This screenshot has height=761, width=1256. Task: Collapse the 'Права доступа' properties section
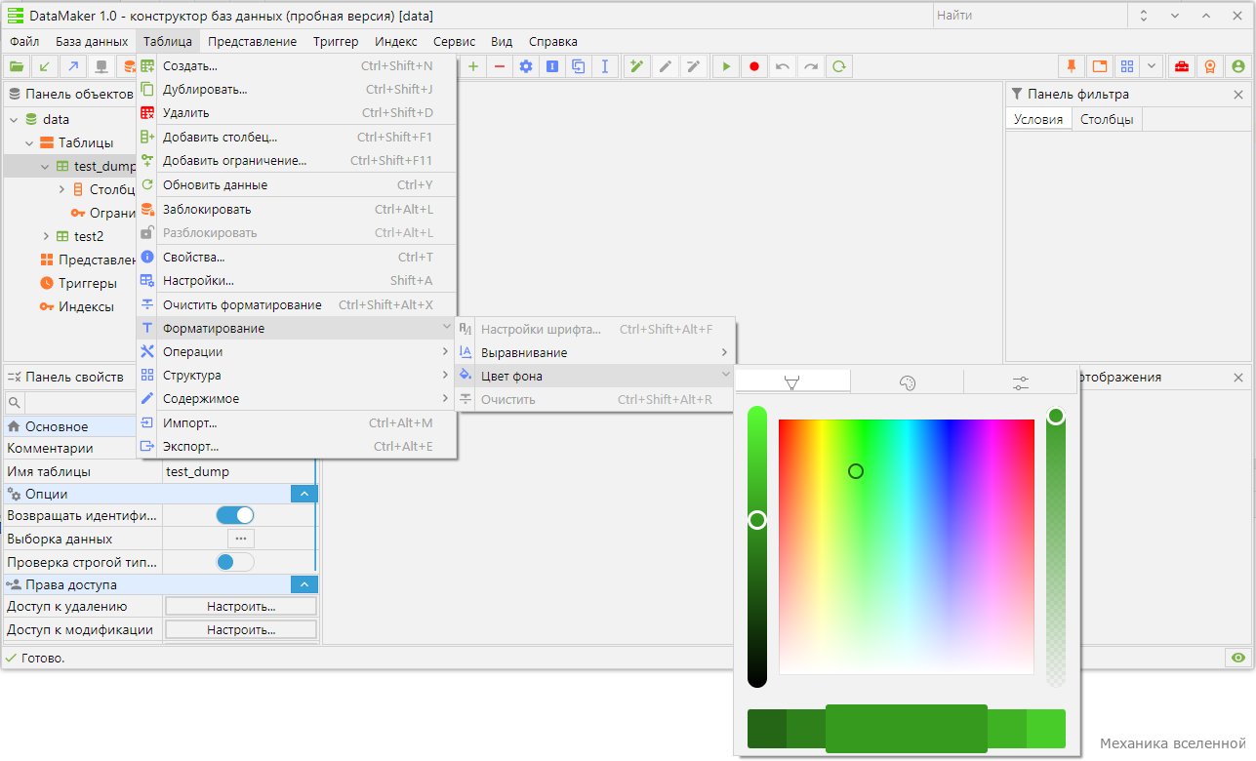pyautogui.click(x=304, y=584)
